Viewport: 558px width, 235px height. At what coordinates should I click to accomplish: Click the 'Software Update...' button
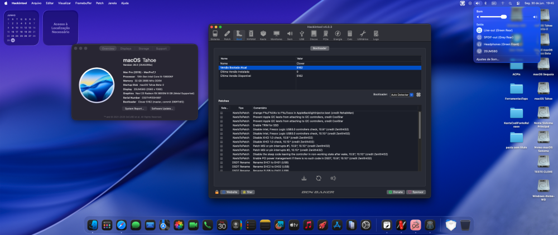click(x=162, y=109)
